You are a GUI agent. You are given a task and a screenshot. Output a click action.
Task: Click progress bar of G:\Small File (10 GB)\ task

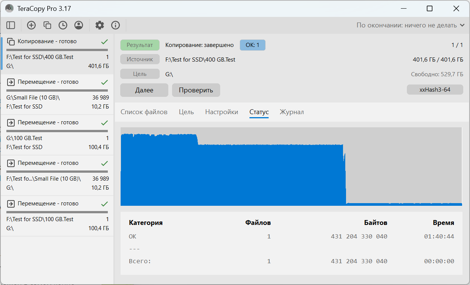pyautogui.click(x=57, y=90)
